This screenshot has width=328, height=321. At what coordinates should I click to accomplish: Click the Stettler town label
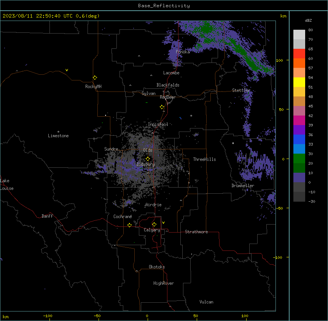(241, 90)
